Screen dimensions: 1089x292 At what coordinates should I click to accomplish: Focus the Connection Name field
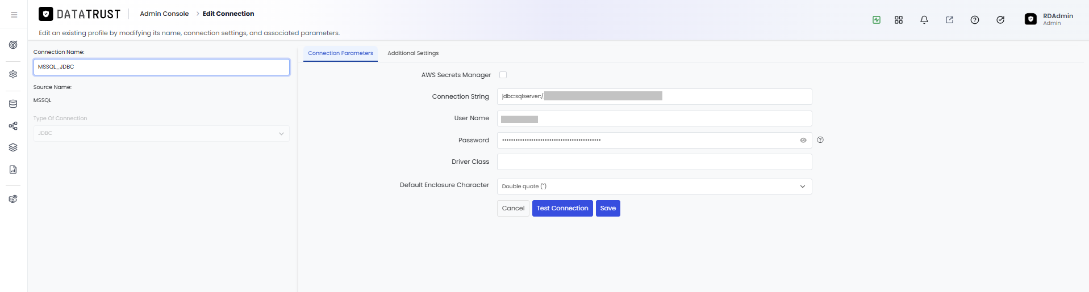pos(161,67)
